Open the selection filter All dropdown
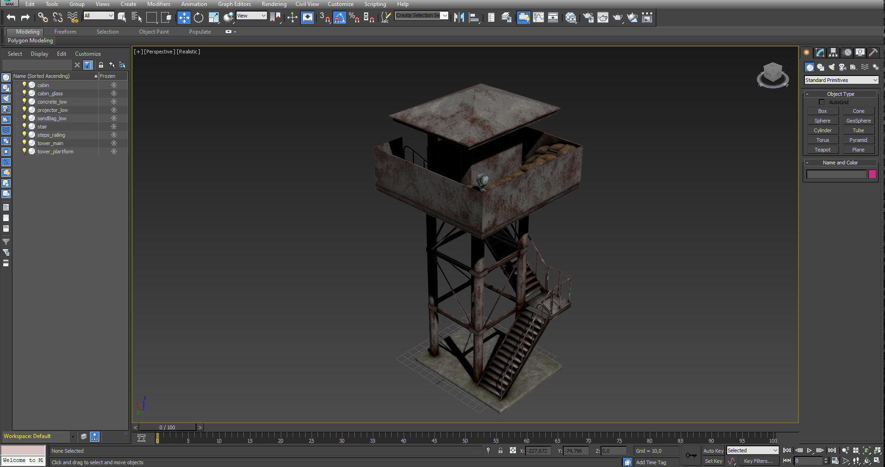This screenshot has width=885, height=467. (98, 16)
